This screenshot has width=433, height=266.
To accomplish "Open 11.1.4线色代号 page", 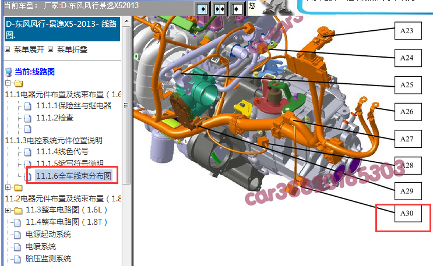I will 62,151.
